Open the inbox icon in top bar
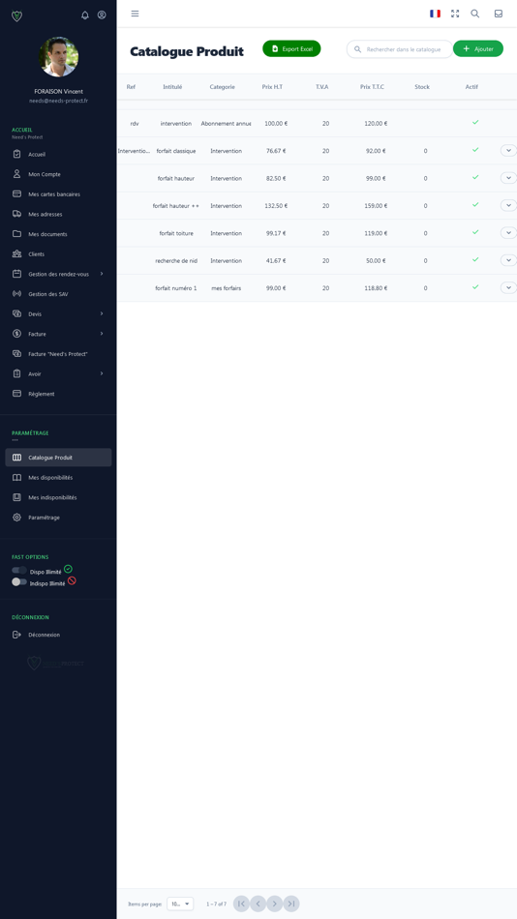 click(x=499, y=14)
